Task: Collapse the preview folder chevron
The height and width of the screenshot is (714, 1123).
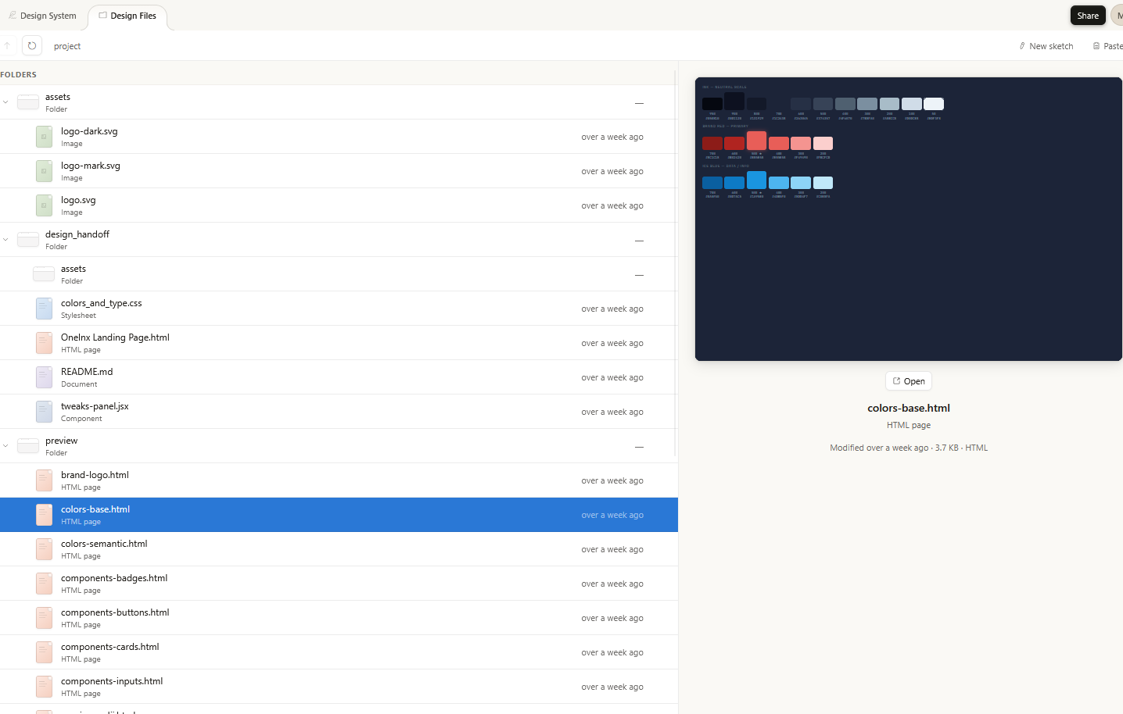Action: click(x=5, y=446)
